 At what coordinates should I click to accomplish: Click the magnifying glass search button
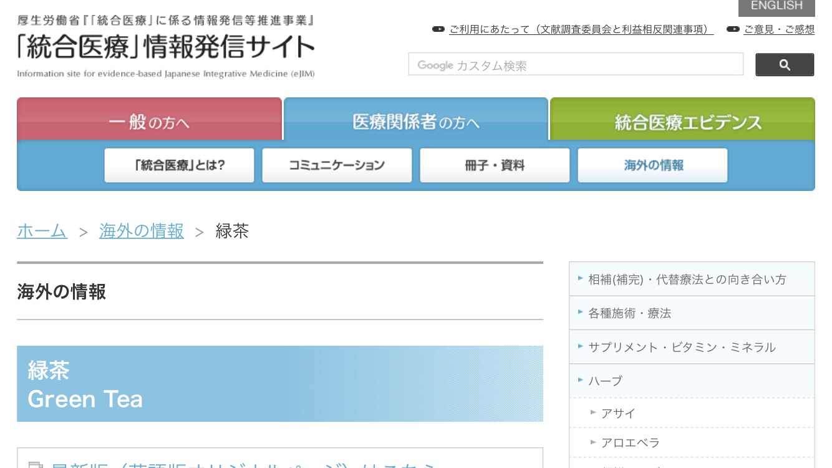click(784, 65)
